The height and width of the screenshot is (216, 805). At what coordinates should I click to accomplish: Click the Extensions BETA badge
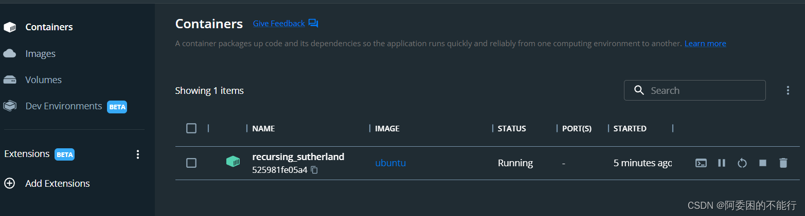pyautogui.click(x=64, y=154)
